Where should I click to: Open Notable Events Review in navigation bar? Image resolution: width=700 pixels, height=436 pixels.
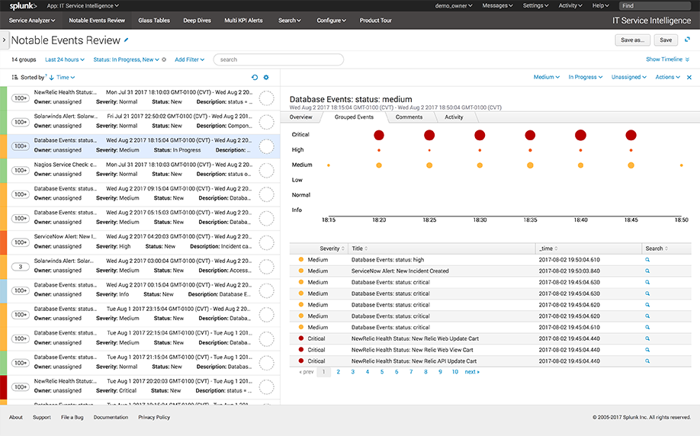click(x=97, y=21)
